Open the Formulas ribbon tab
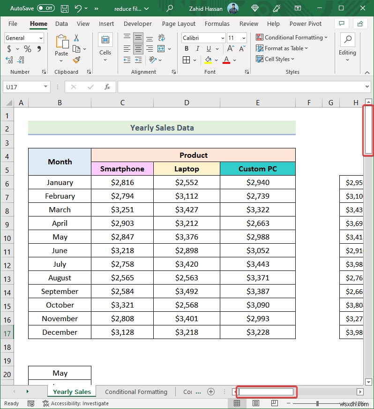The width and height of the screenshot is (374, 409). [x=217, y=23]
